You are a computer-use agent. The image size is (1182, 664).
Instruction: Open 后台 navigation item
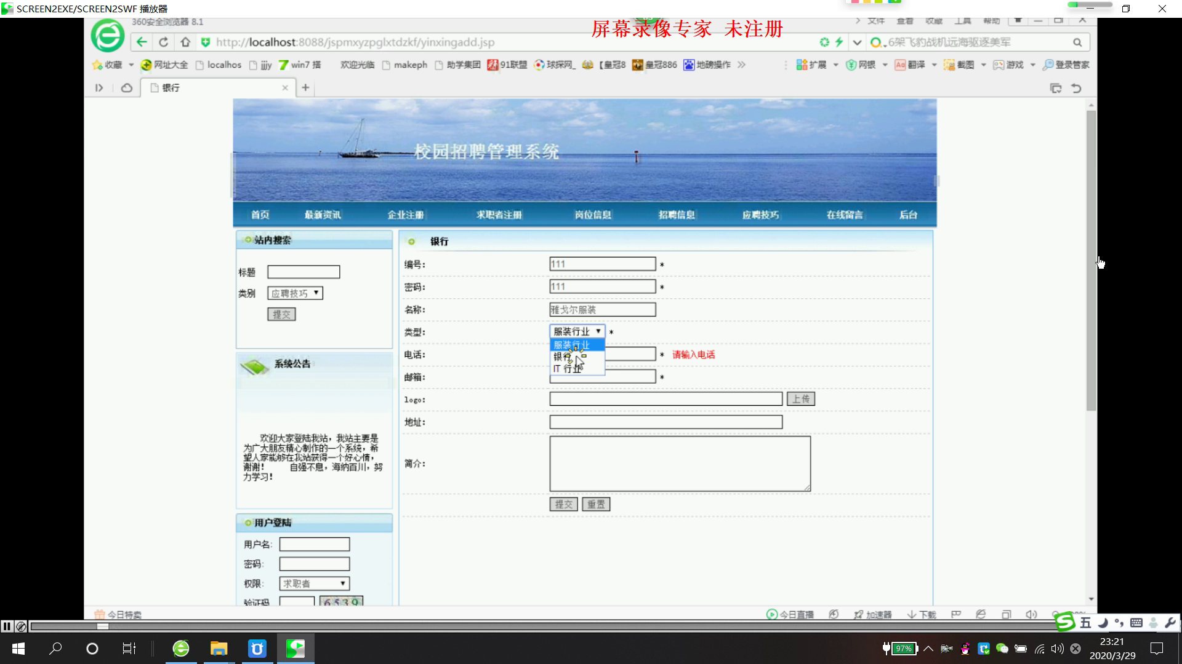click(908, 215)
